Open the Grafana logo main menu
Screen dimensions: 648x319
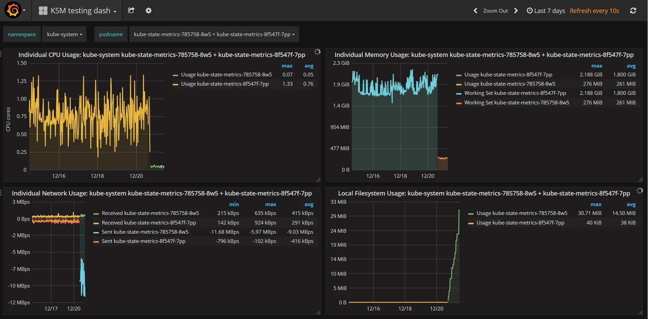click(x=15, y=10)
